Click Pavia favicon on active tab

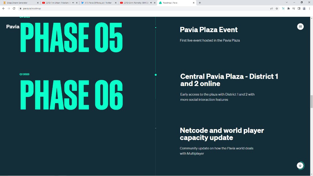tap(160, 3)
